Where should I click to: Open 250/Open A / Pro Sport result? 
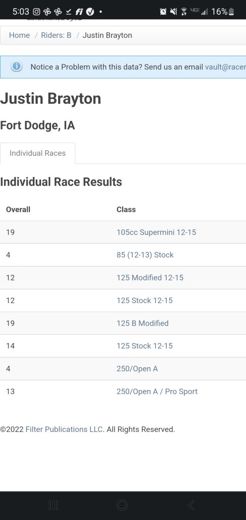tap(157, 392)
